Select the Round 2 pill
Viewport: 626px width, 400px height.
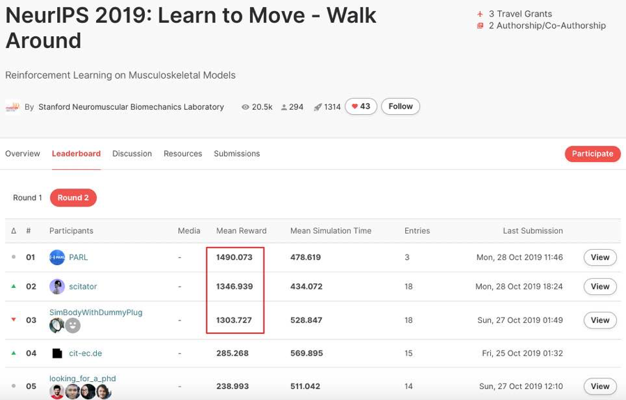click(73, 198)
